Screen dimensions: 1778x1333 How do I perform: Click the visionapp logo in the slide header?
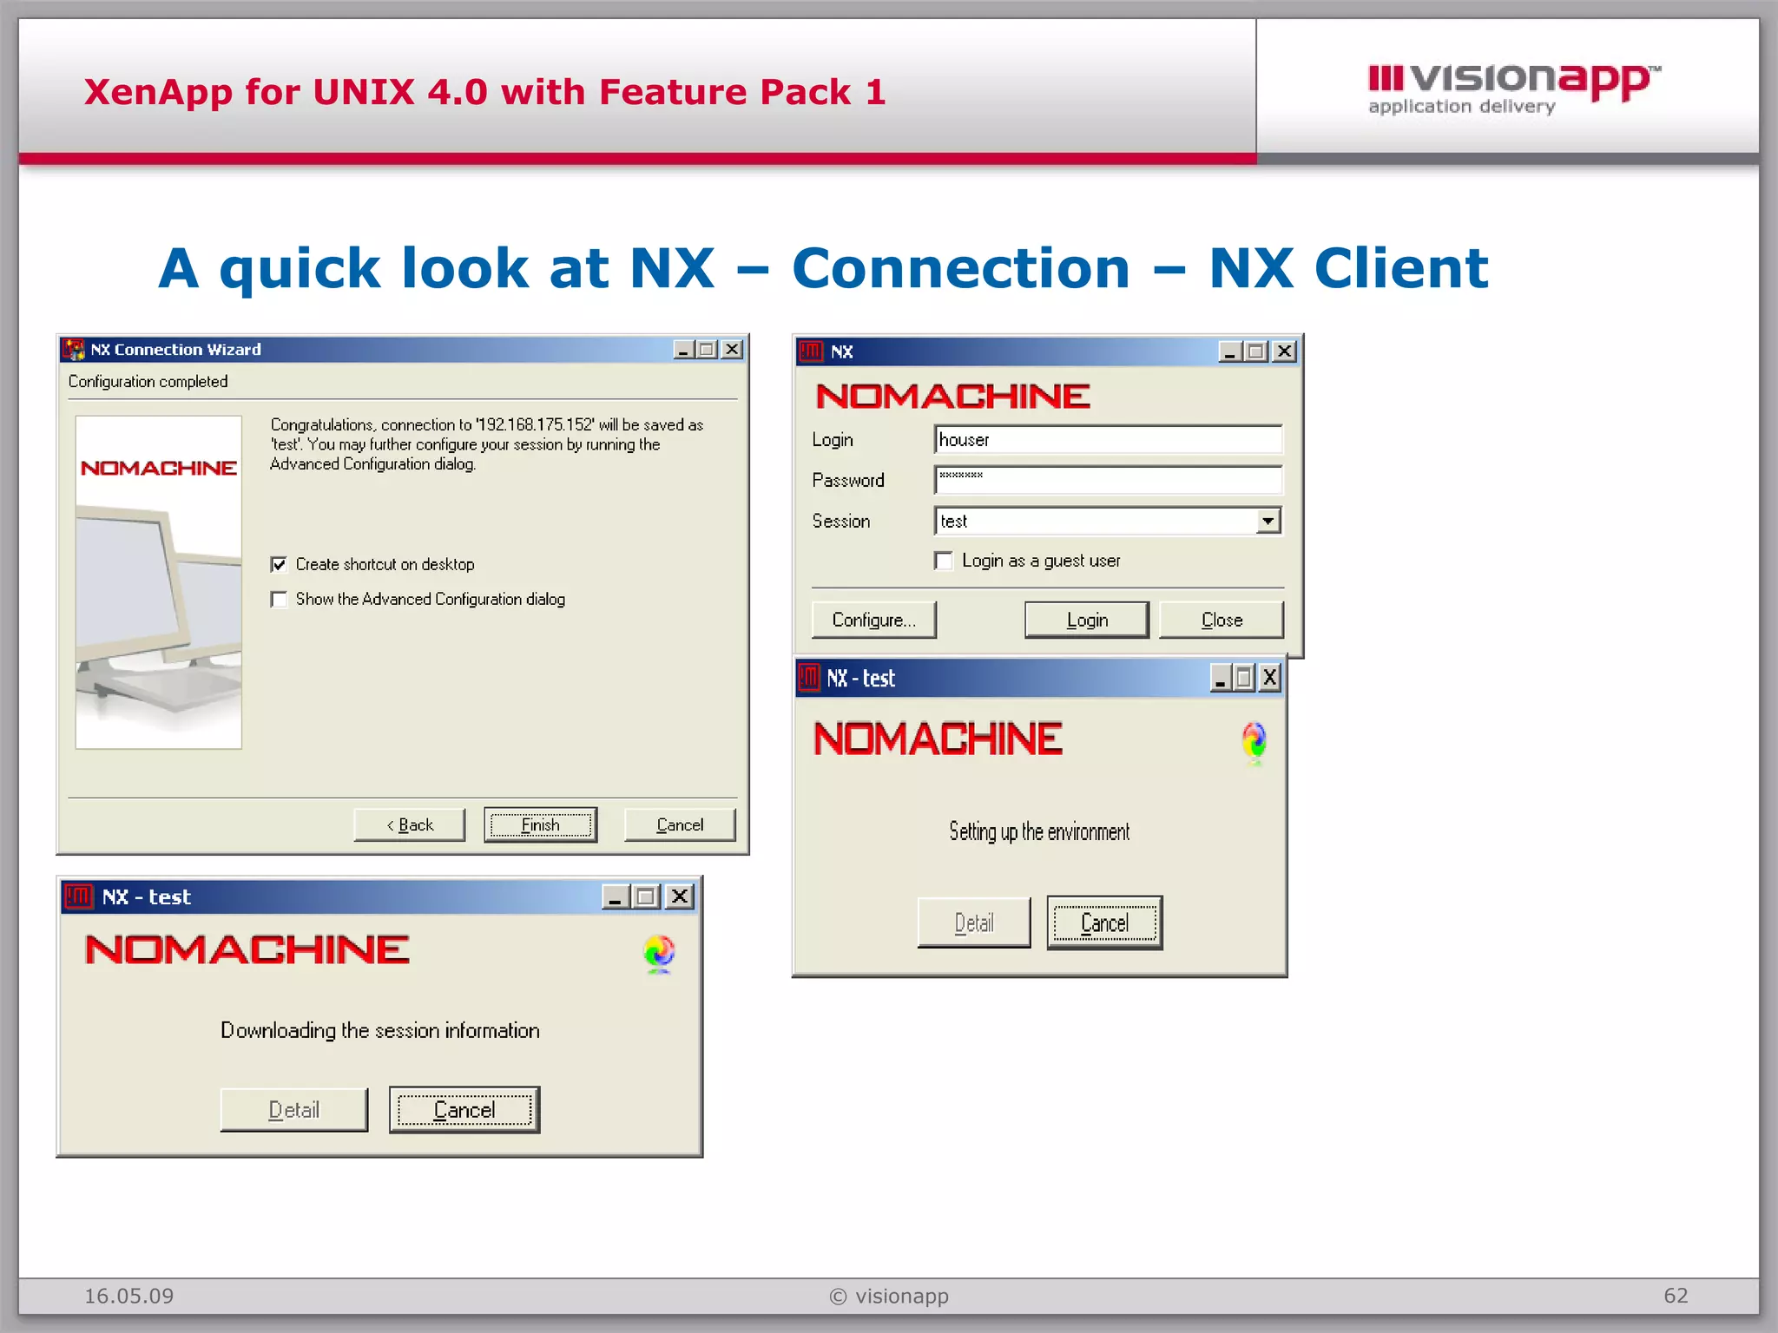point(1513,89)
